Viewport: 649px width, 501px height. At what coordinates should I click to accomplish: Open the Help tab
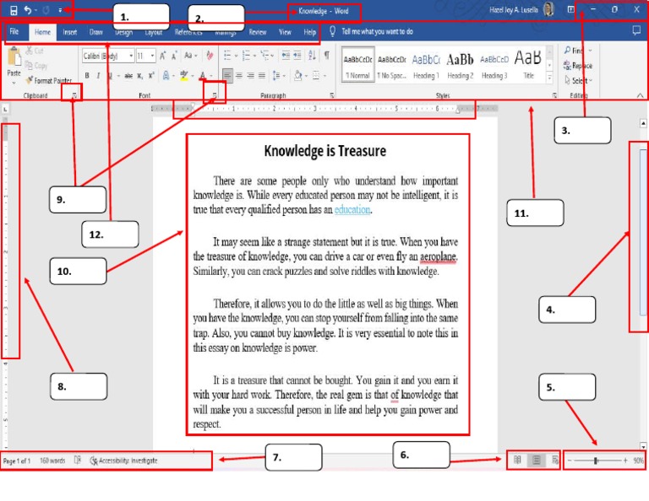coord(309,32)
